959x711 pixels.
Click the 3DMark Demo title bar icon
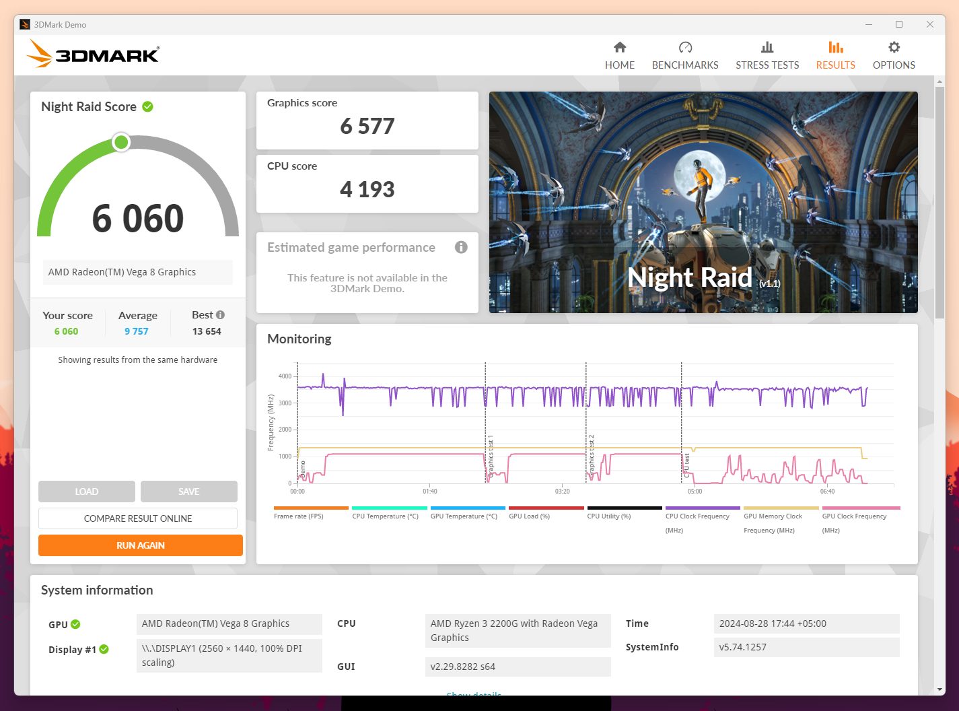pos(25,24)
